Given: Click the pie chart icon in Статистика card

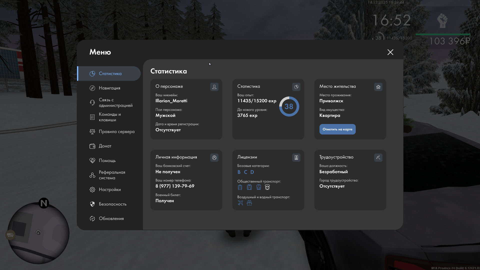Looking at the screenshot, I should (x=296, y=87).
